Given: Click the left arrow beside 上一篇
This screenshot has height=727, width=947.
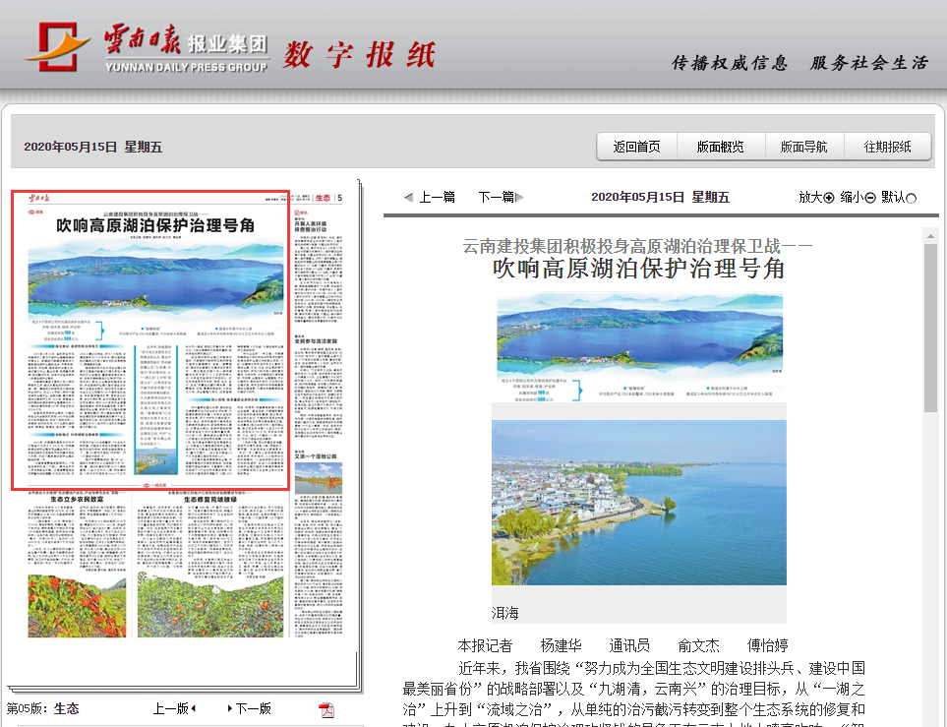Looking at the screenshot, I should click(x=407, y=197).
